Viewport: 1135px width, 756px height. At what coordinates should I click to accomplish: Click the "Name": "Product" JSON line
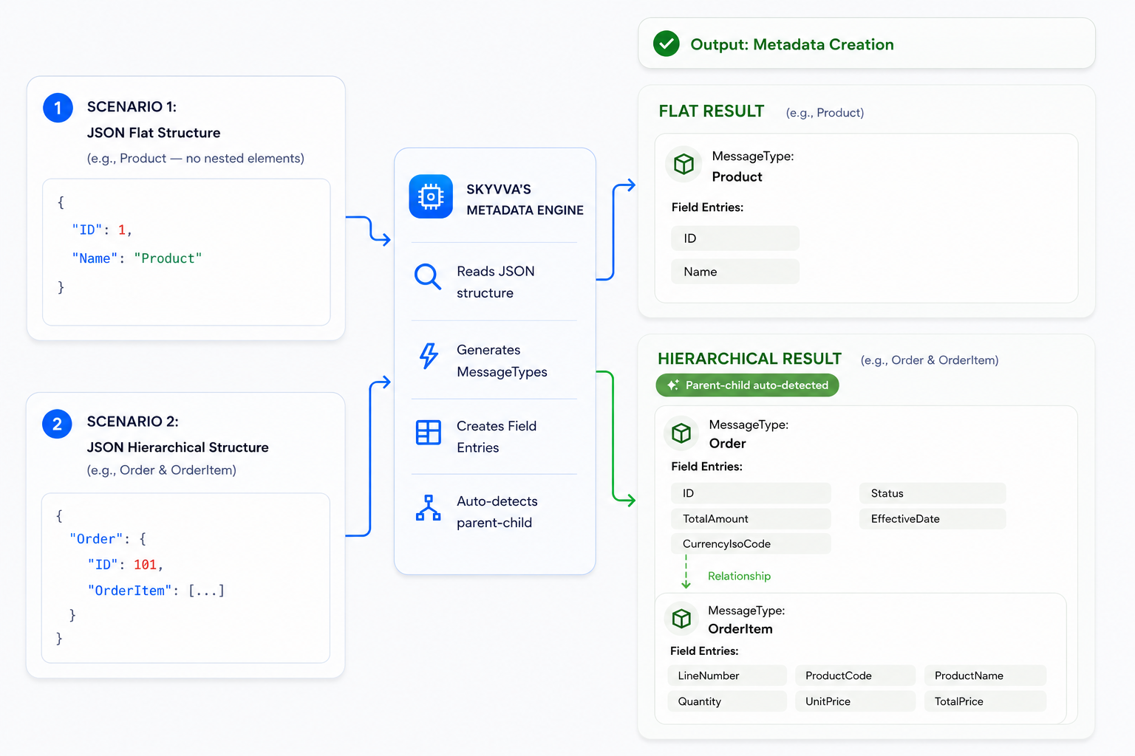coord(137,258)
